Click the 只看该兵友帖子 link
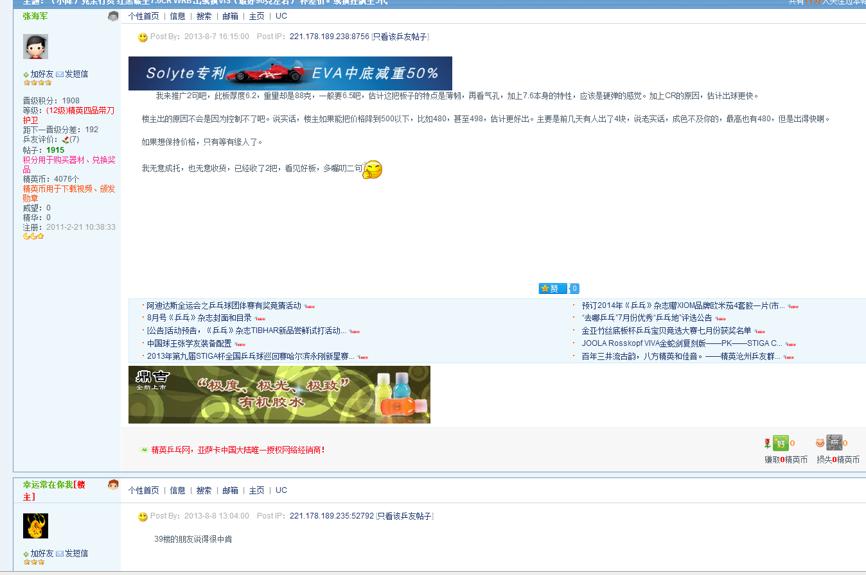The height and width of the screenshot is (575, 866). pos(401,37)
